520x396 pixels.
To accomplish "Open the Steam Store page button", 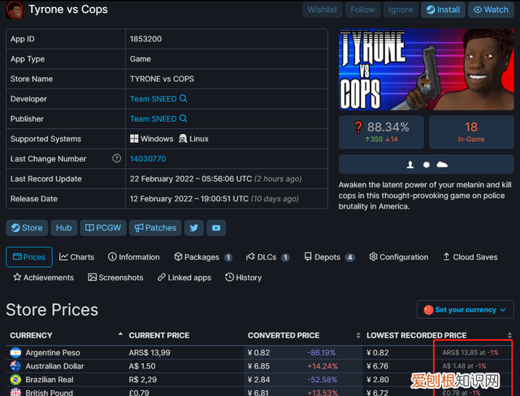I will click(27, 228).
